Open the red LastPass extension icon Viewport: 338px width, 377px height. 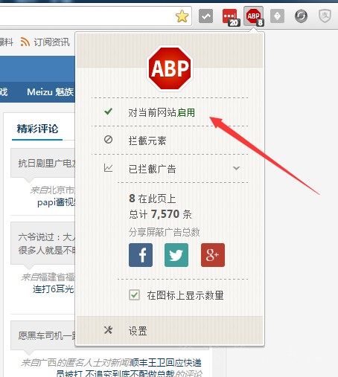point(231,17)
